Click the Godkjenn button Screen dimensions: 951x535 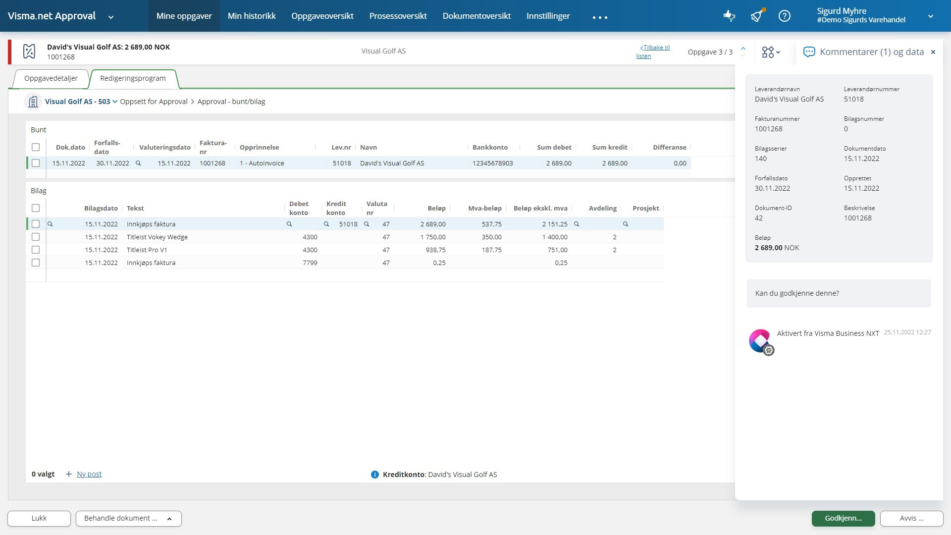tap(843, 518)
